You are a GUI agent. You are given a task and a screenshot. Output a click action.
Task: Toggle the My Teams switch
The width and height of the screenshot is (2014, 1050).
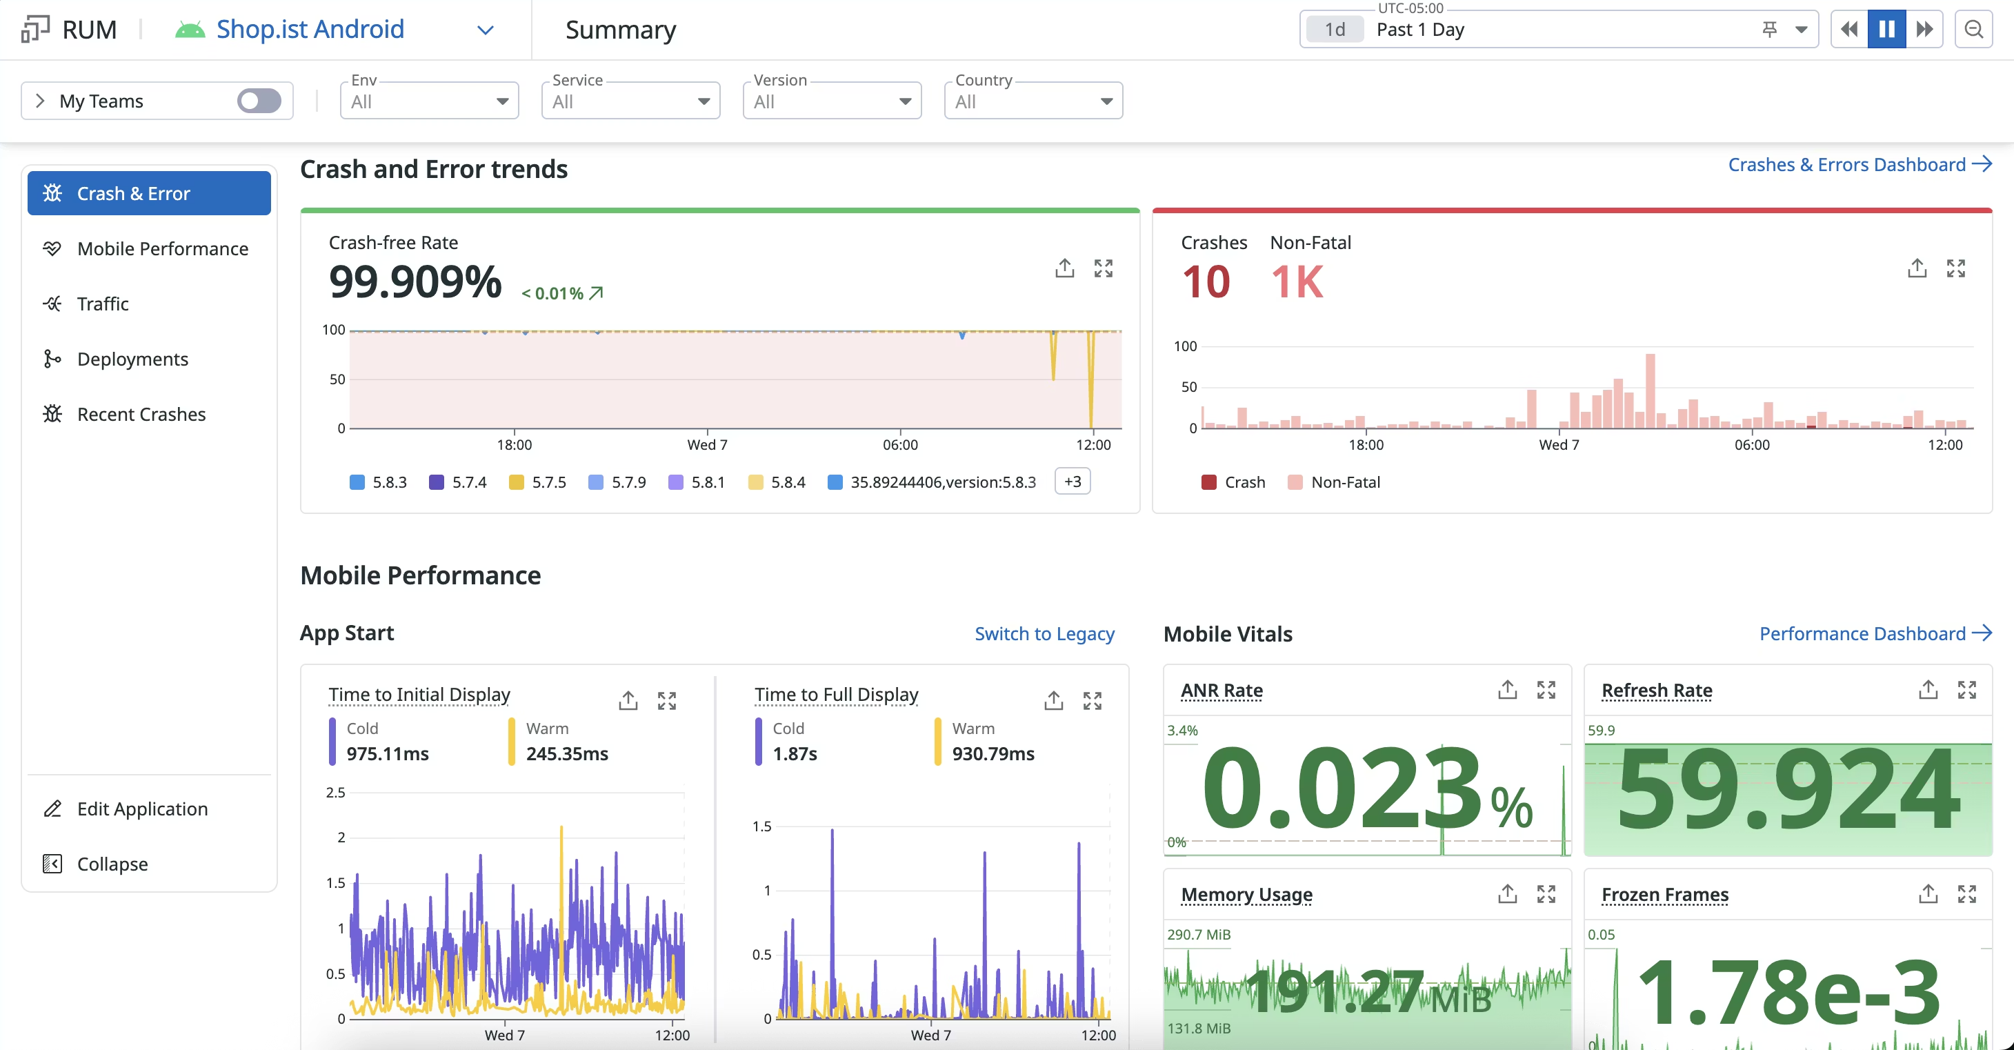tap(259, 101)
